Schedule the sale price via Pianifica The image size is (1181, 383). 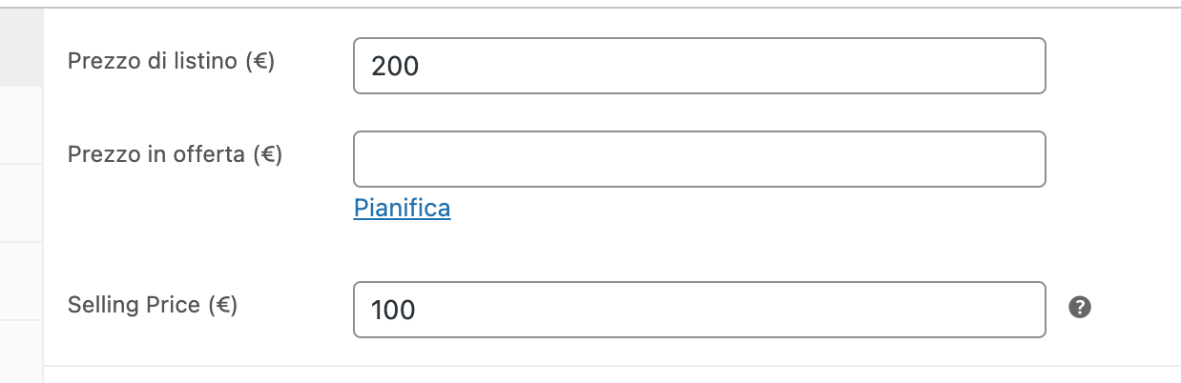(x=402, y=208)
